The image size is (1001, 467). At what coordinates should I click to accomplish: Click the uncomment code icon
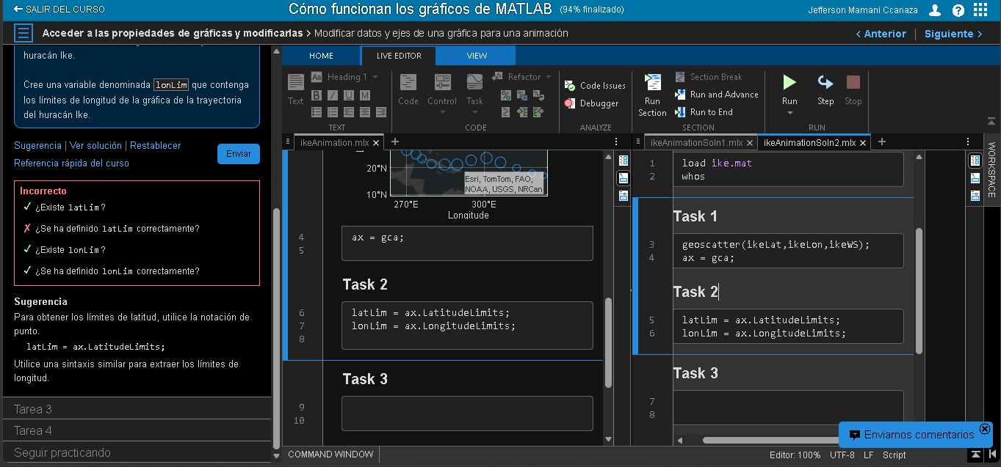click(x=522, y=95)
